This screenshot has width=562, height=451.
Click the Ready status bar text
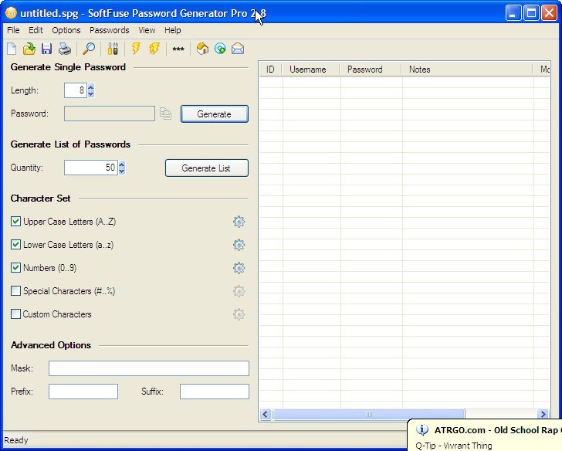(16, 440)
